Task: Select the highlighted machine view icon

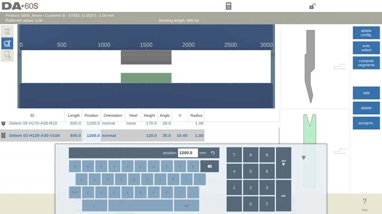Action: [7, 43]
